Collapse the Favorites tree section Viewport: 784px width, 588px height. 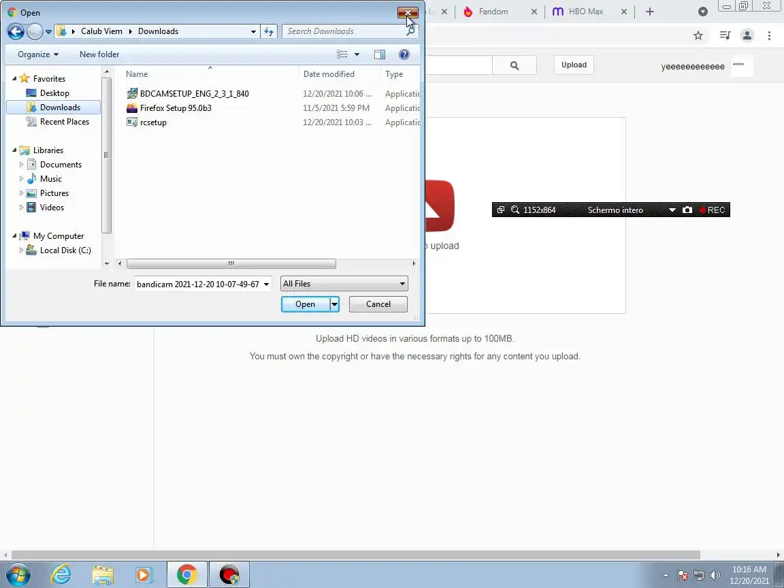click(x=14, y=78)
